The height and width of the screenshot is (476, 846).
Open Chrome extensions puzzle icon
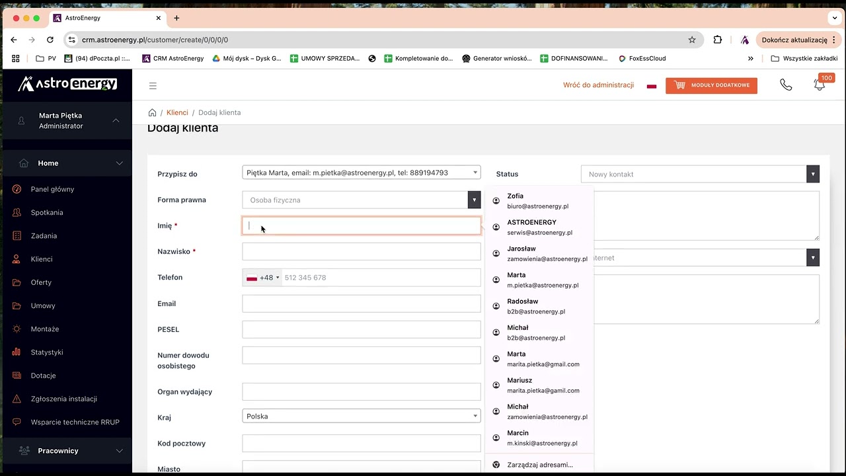pos(718,40)
